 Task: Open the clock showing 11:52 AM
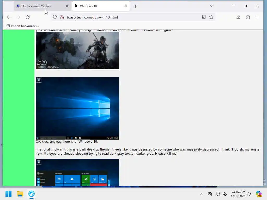(x=238, y=194)
